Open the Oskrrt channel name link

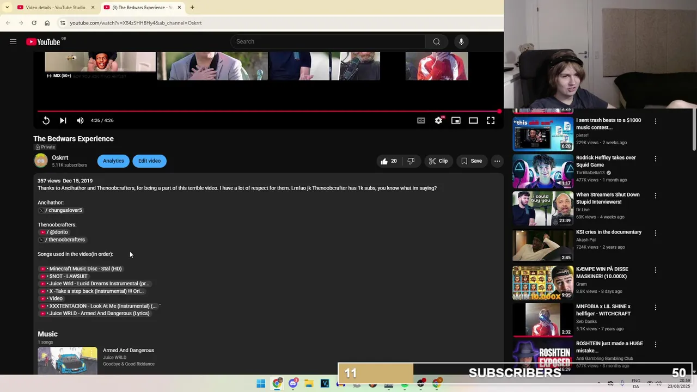pyautogui.click(x=60, y=157)
